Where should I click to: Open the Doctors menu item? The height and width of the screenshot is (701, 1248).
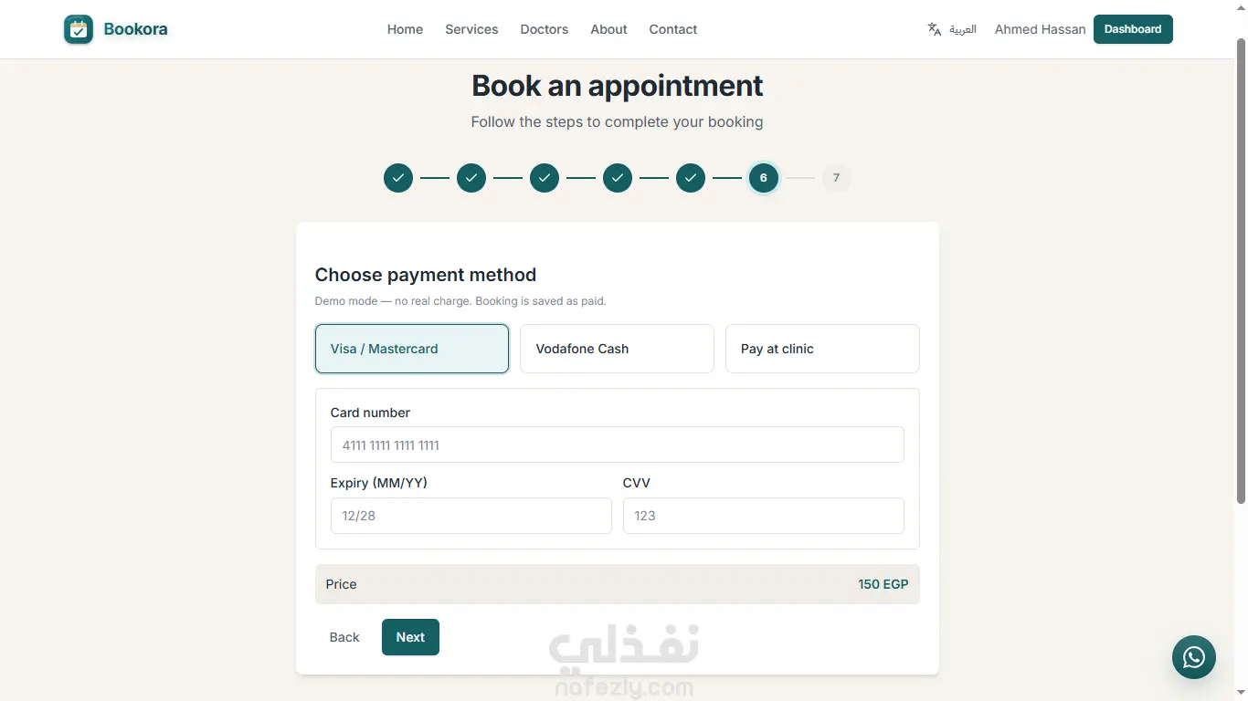pyautogui.click(x=545, y=29)
